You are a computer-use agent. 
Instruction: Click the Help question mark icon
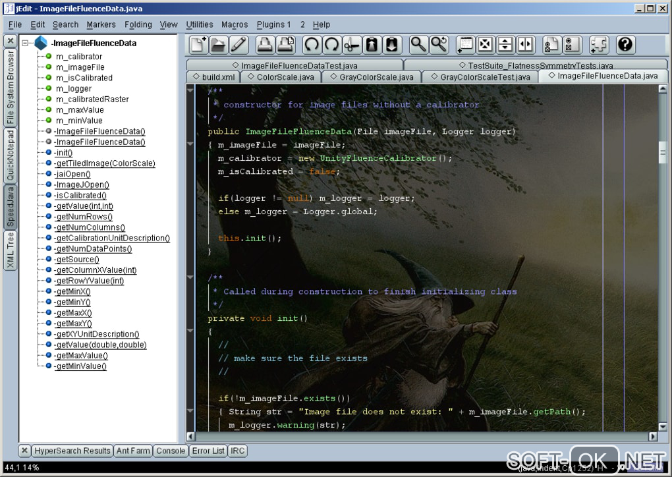(625, 45)
